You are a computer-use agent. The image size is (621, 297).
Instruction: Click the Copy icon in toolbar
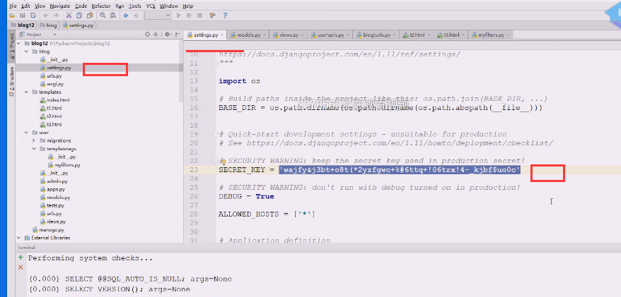(x=79, y=16)
